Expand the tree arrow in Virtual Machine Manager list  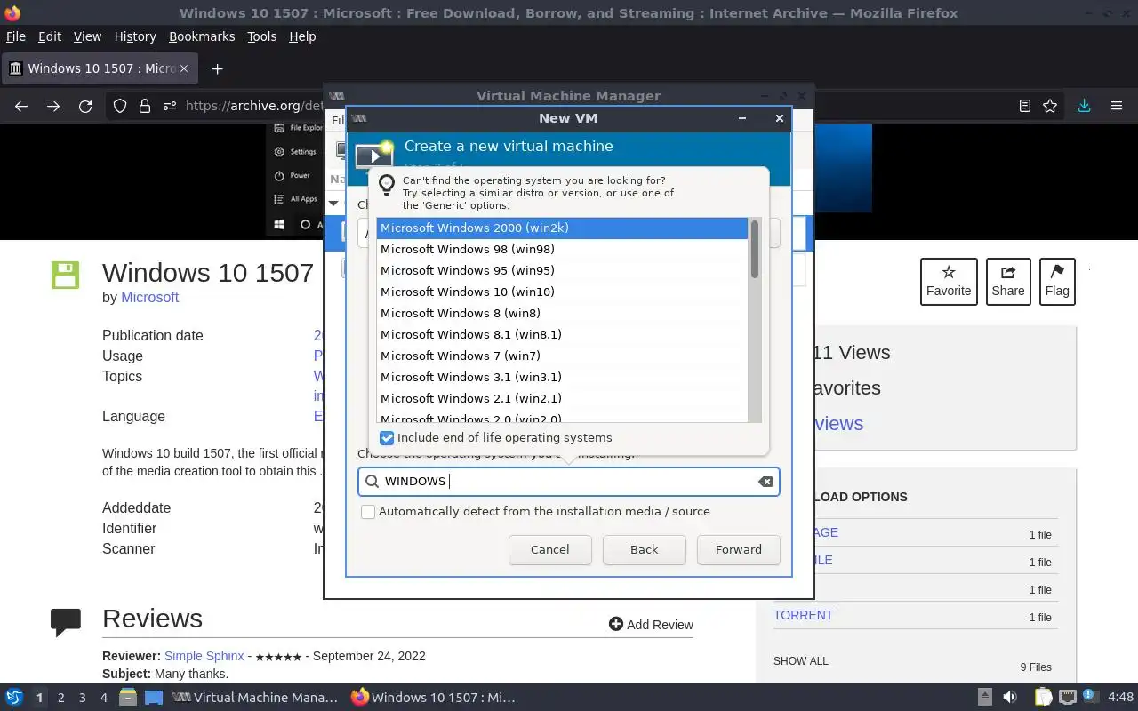[x=333, y=204]
